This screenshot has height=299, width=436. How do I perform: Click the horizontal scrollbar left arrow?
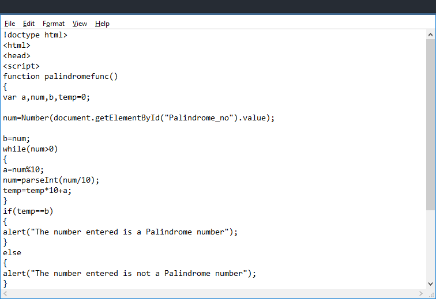coord(5,293)
